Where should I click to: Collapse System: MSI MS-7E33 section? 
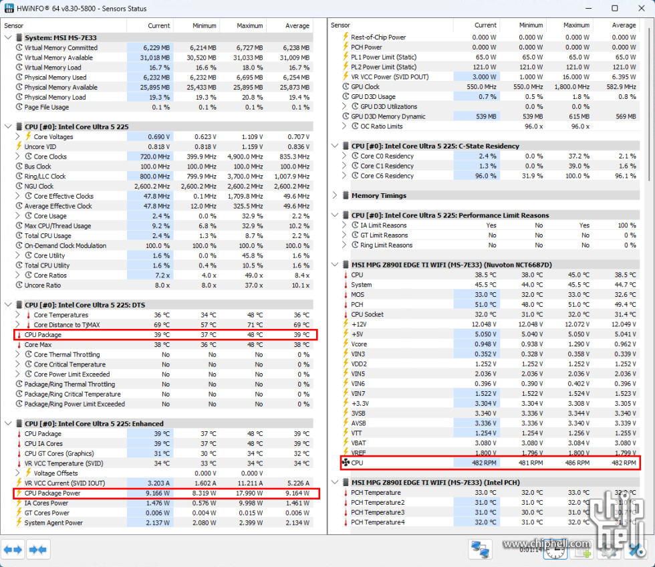(x=8, y=37)
